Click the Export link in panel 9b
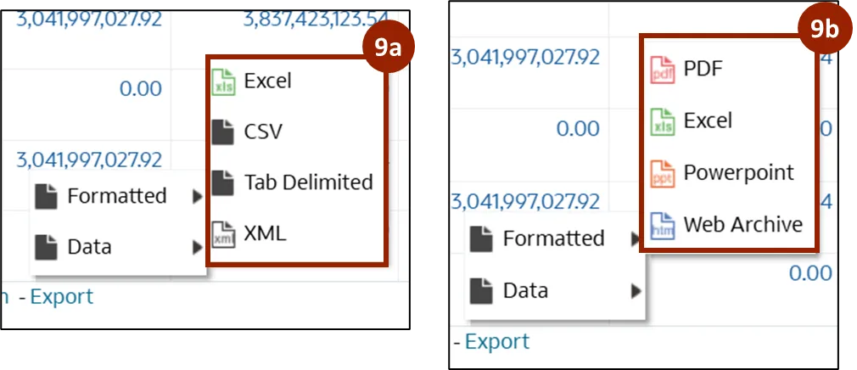 [x=497, y=342]
